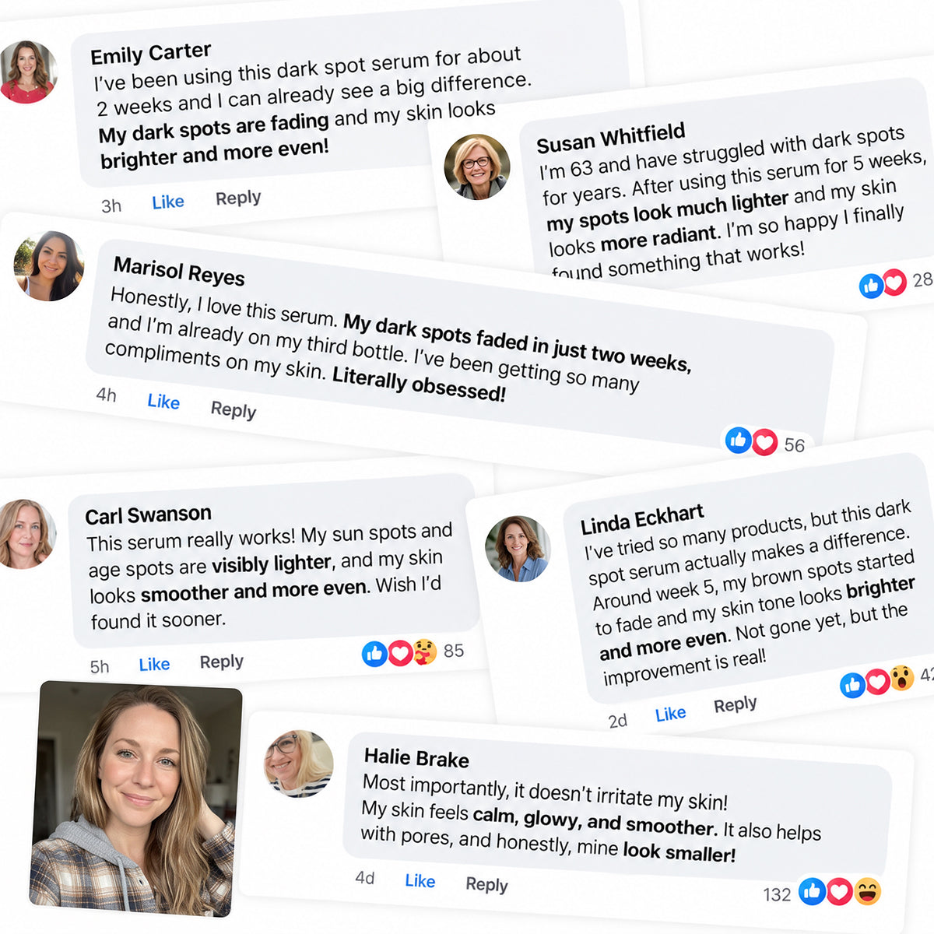Click the Linda Eckhart commenter name
The image size is (934, 934).
(x=642, y=519)
